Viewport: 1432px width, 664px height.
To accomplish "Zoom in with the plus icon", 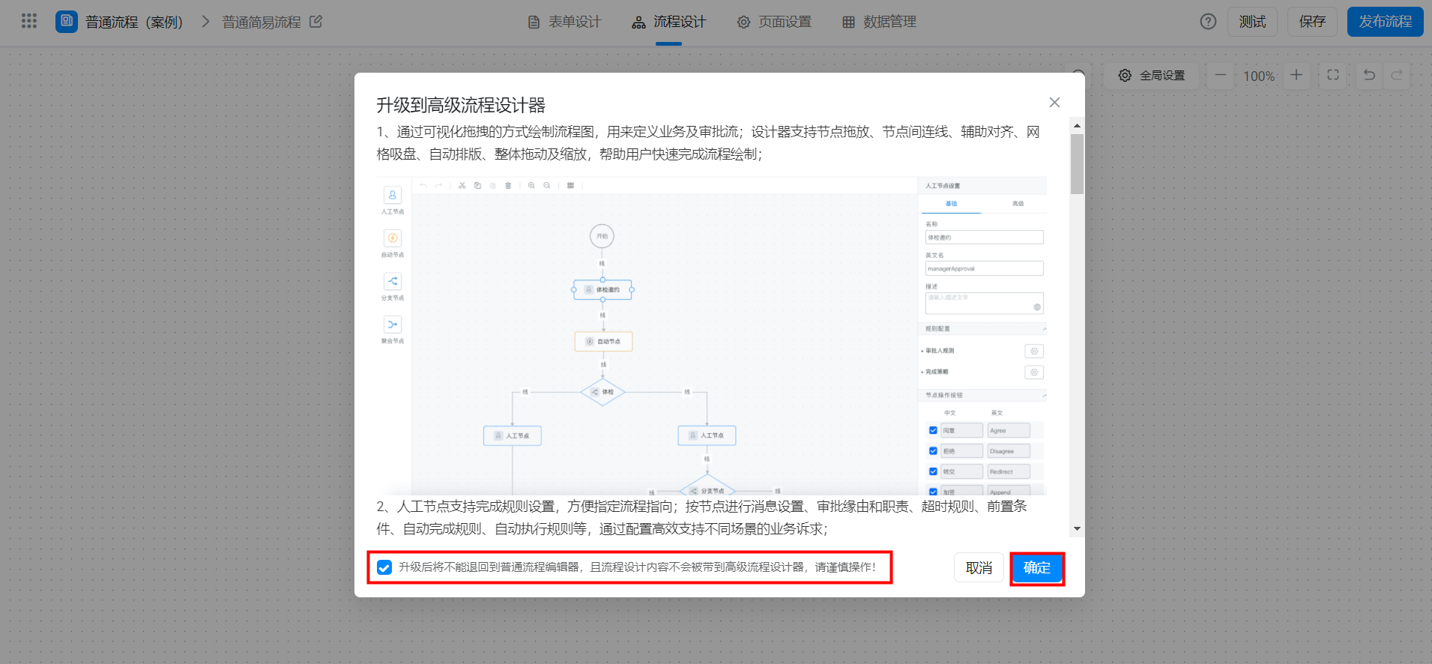I will point(1296,75).
